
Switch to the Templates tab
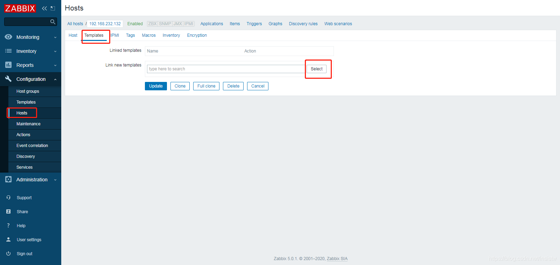click(x=94, y=35)
